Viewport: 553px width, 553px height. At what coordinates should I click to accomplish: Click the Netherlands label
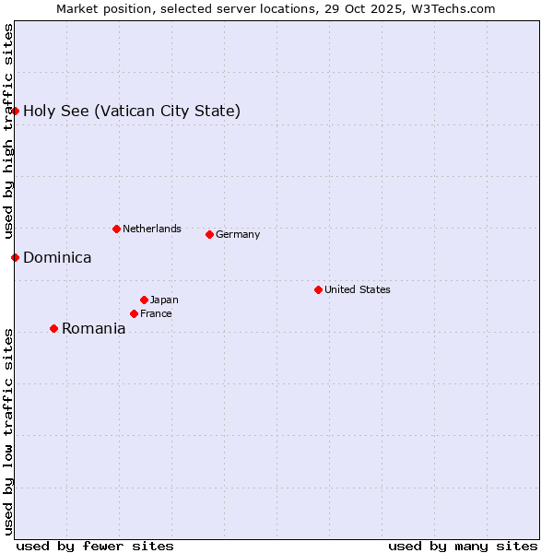pyautogui.click(x=151, y=229)
